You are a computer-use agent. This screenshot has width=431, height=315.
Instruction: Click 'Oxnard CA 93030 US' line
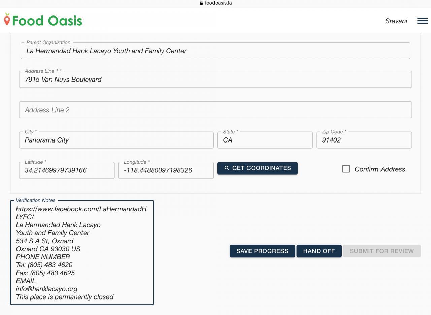pyautogui.click(x=48, y=249)
